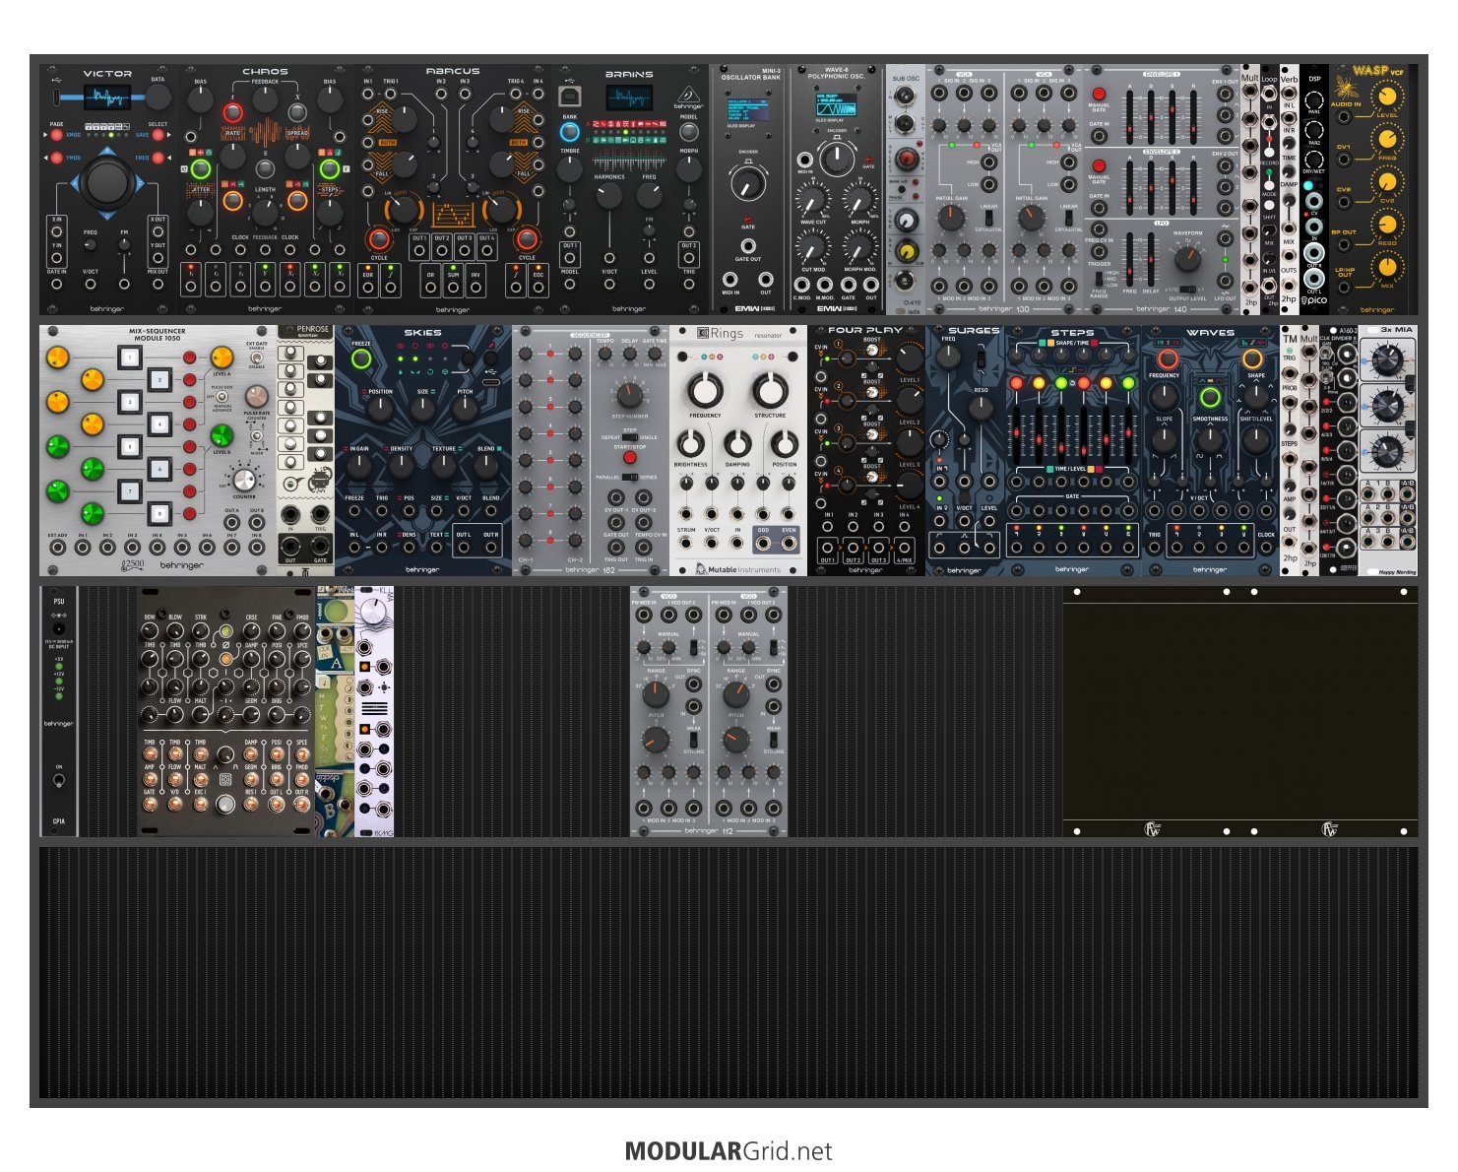Click the GATE OUT jack on Mini-3
Image resolution: width=1458 pixels, height=1172 pixels.
click(x=748, y=247)
